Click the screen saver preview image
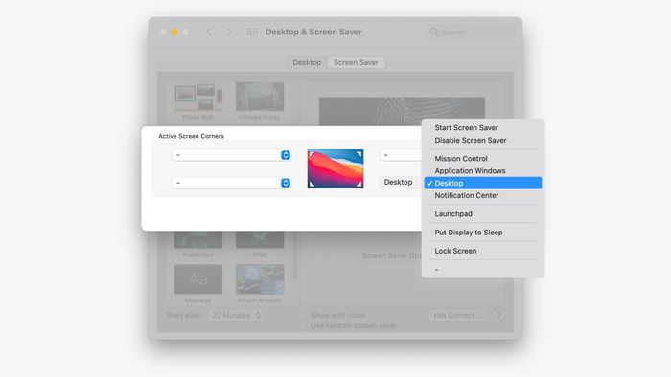The height and width of the screenshot is (377, 671). point(402,111)
